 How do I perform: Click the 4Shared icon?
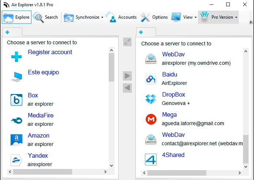point(151,160)
